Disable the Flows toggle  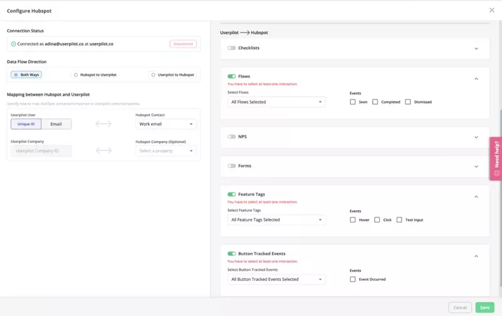pyautogui.click(x=232, y=76)
